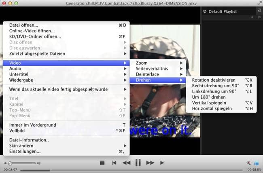
Task: Open the Audio submenu
Action: point(66,69)
